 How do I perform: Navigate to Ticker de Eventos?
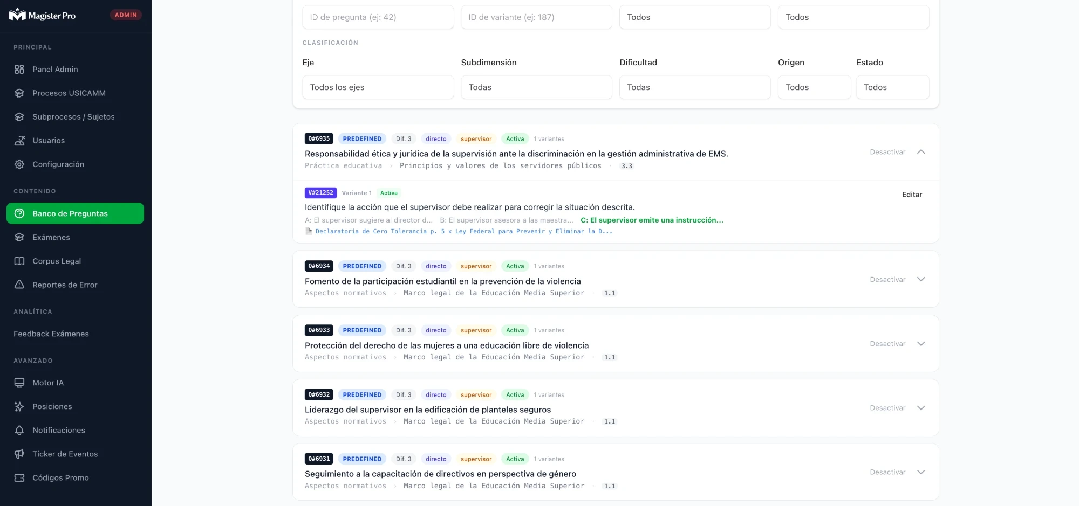pos(75,454)
